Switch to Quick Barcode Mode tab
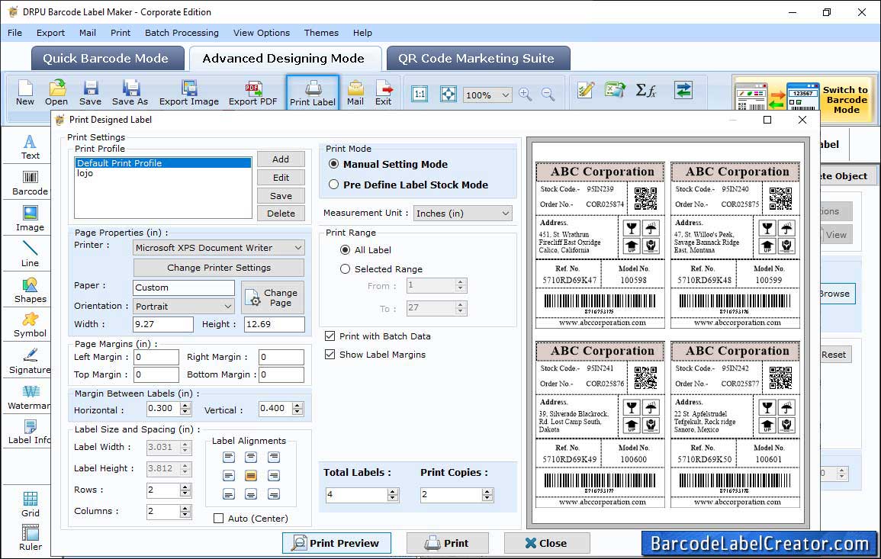 [107, 59]
